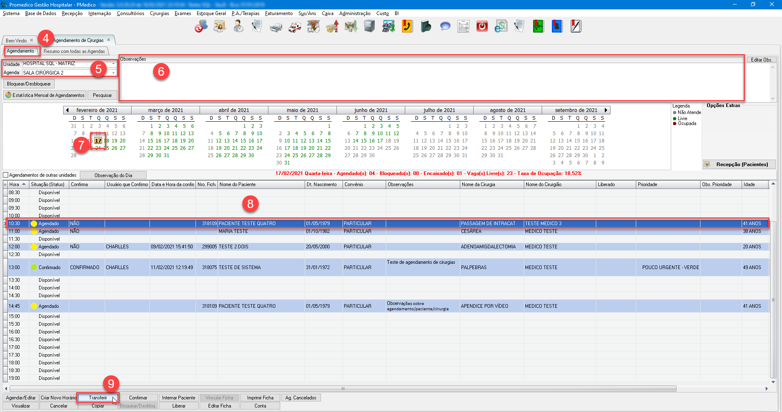
Task: Click the Estatística Mensal de Agendamentos button
Action: pyautogui.click(x=45, y=95)
